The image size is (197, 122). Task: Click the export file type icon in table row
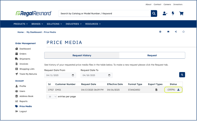156,90
